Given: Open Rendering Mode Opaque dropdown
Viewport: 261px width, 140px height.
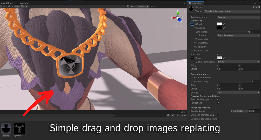Looking at the screenshot, I should 238,17.
